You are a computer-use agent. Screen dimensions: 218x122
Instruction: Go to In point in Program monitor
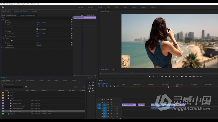162,76
